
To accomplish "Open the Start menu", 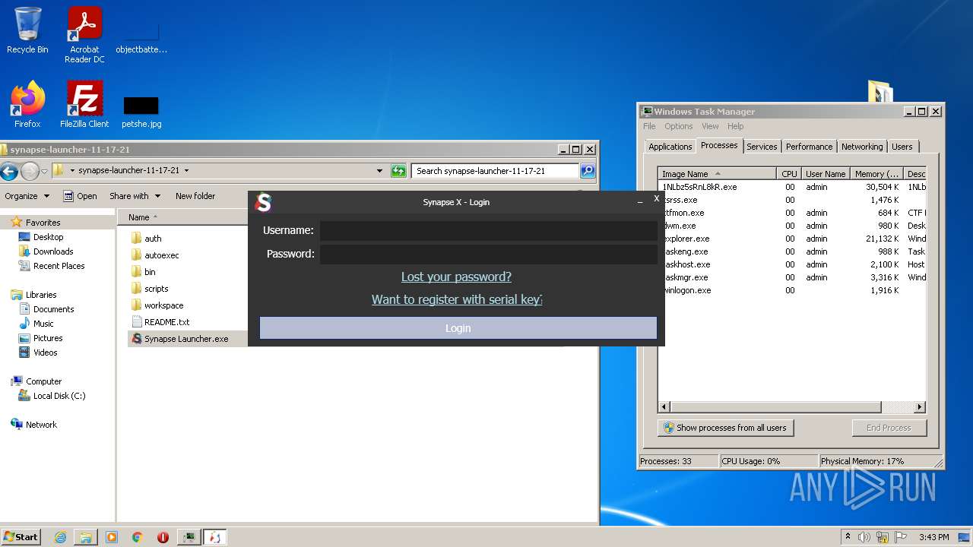I will (21, 537).
